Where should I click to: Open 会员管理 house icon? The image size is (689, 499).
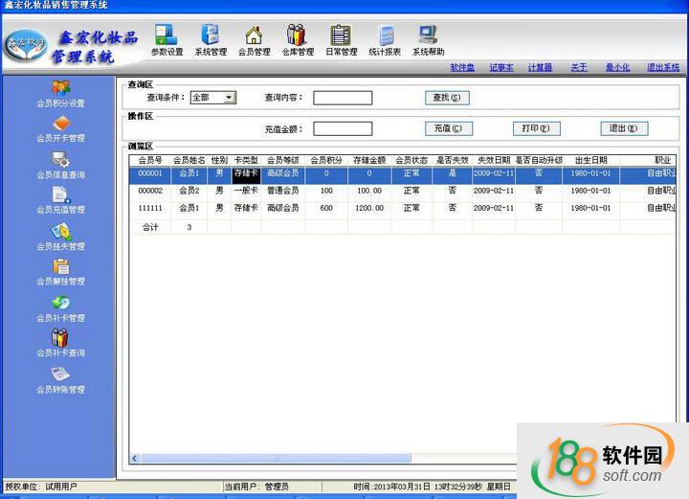pos(254,38)
